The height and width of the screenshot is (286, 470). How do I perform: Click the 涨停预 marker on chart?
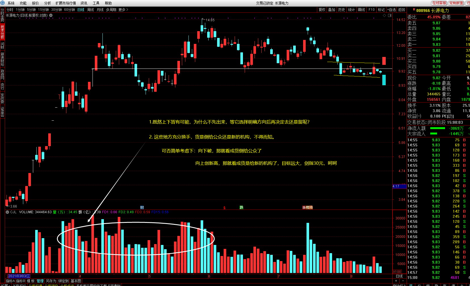[307, 208]
